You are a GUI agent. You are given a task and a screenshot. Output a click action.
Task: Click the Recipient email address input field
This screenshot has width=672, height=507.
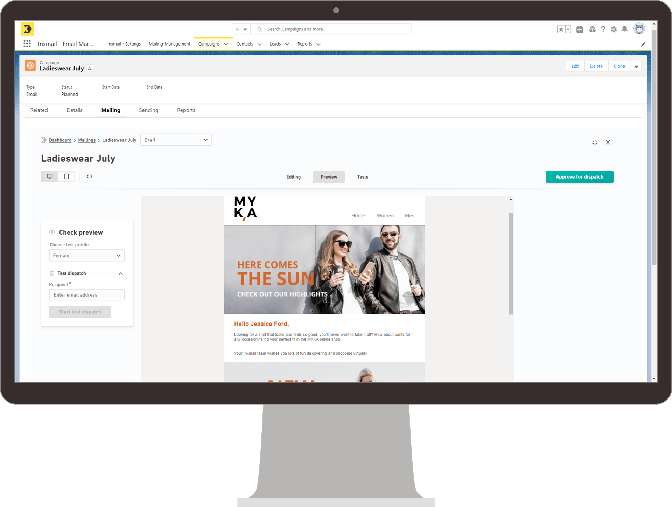[87, 294]
